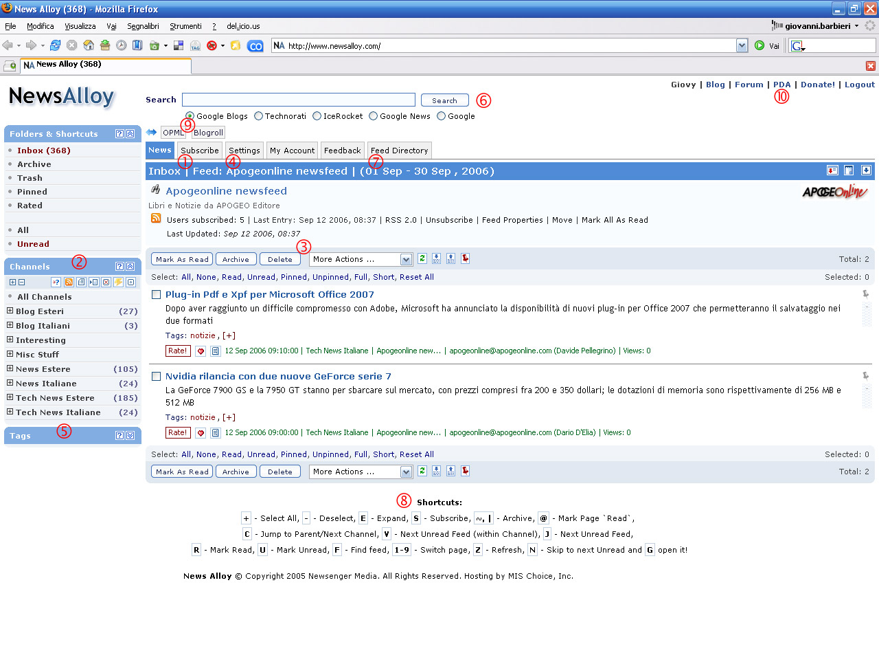Click the orange feed icon beside Users subscribed
This screenshot has height=664, width=879.
pyautogui.click(x=156, y=219)
